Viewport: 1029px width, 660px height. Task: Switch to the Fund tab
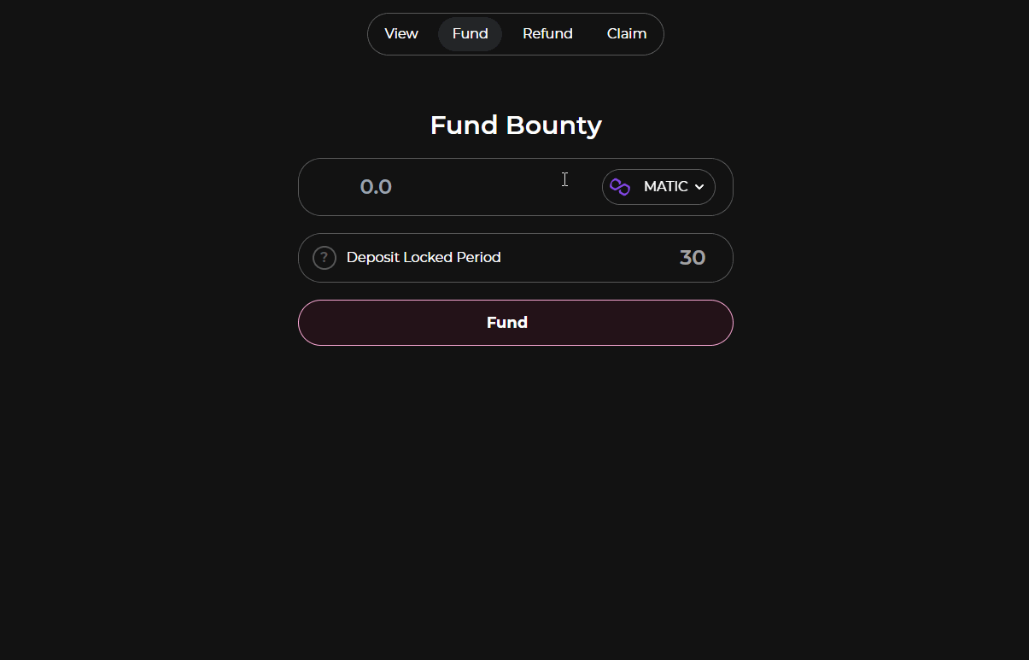tap(470, 33)
